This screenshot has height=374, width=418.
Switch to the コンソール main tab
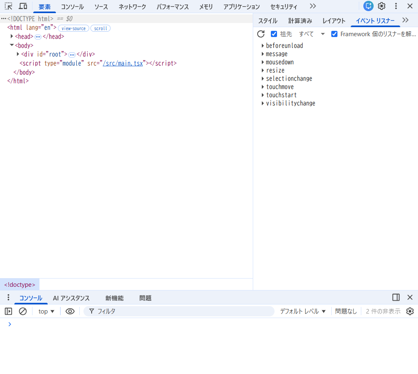(x=72, y=7)
